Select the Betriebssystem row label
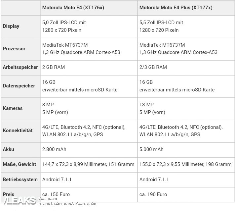The height and width of the screenshot is (211, 235). 20,180
